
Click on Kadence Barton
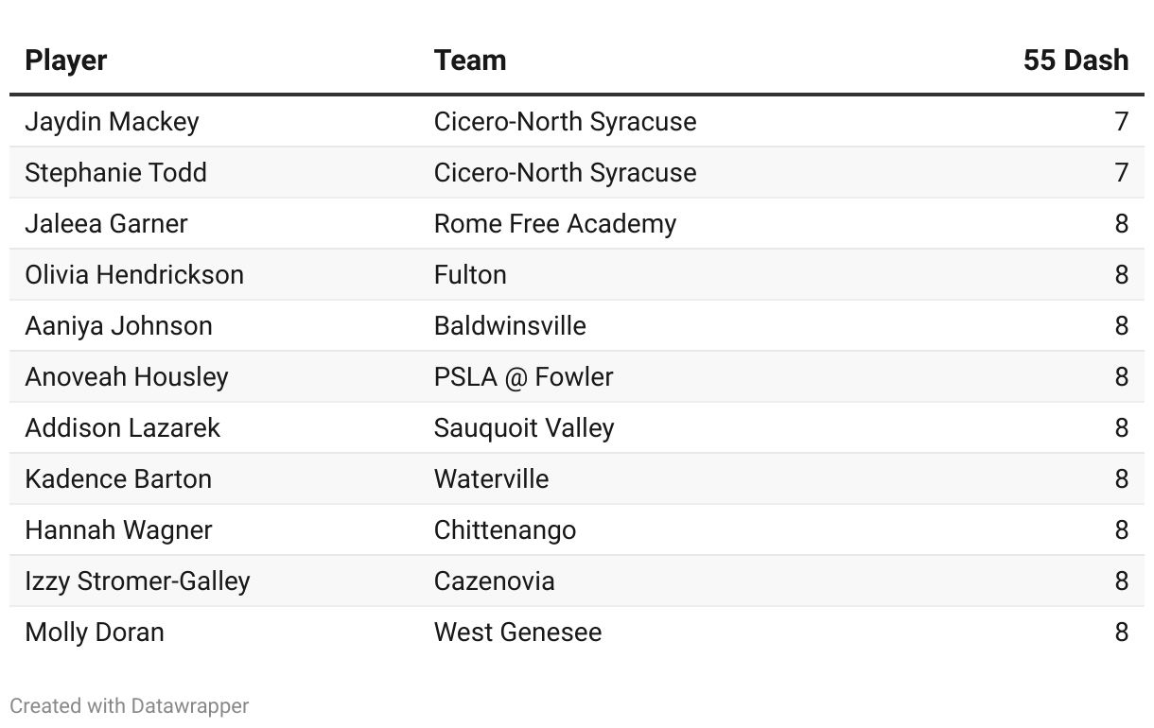click(x=118, y=479)
